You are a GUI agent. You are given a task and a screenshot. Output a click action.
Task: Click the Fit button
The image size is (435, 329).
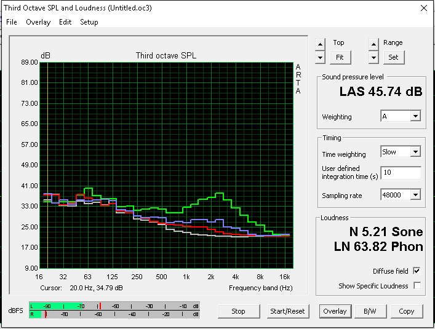point(340,57)
